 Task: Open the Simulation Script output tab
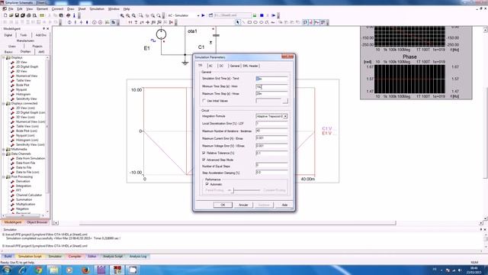[x=30, y=257]
